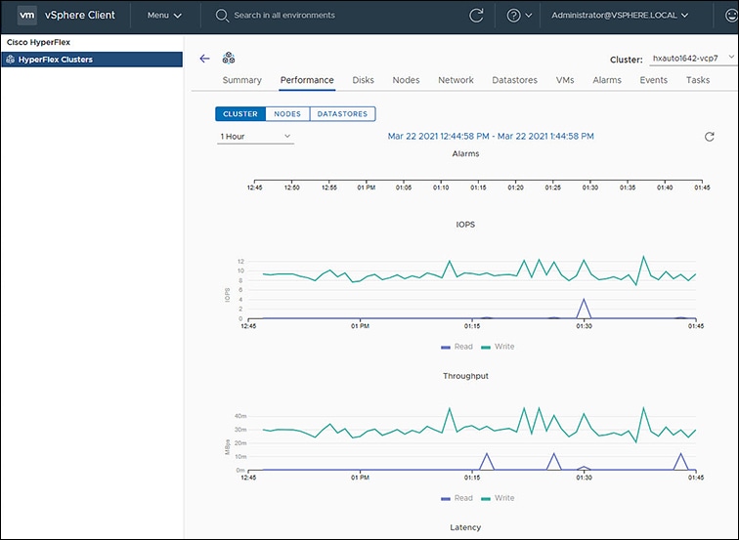Click the 01 PM tick on Alarms timeline
This screenshot has height=540, width=739.
[x=367, y=187]
